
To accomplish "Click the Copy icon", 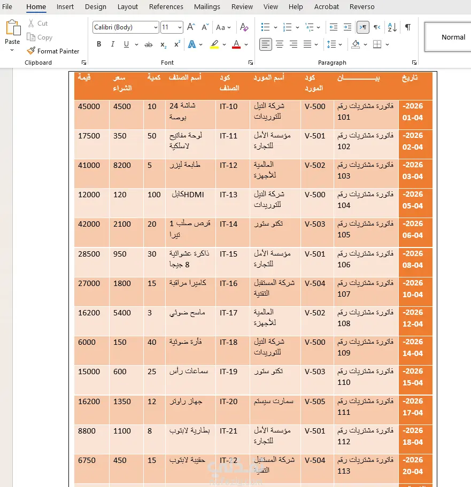I will click(31, 37).
